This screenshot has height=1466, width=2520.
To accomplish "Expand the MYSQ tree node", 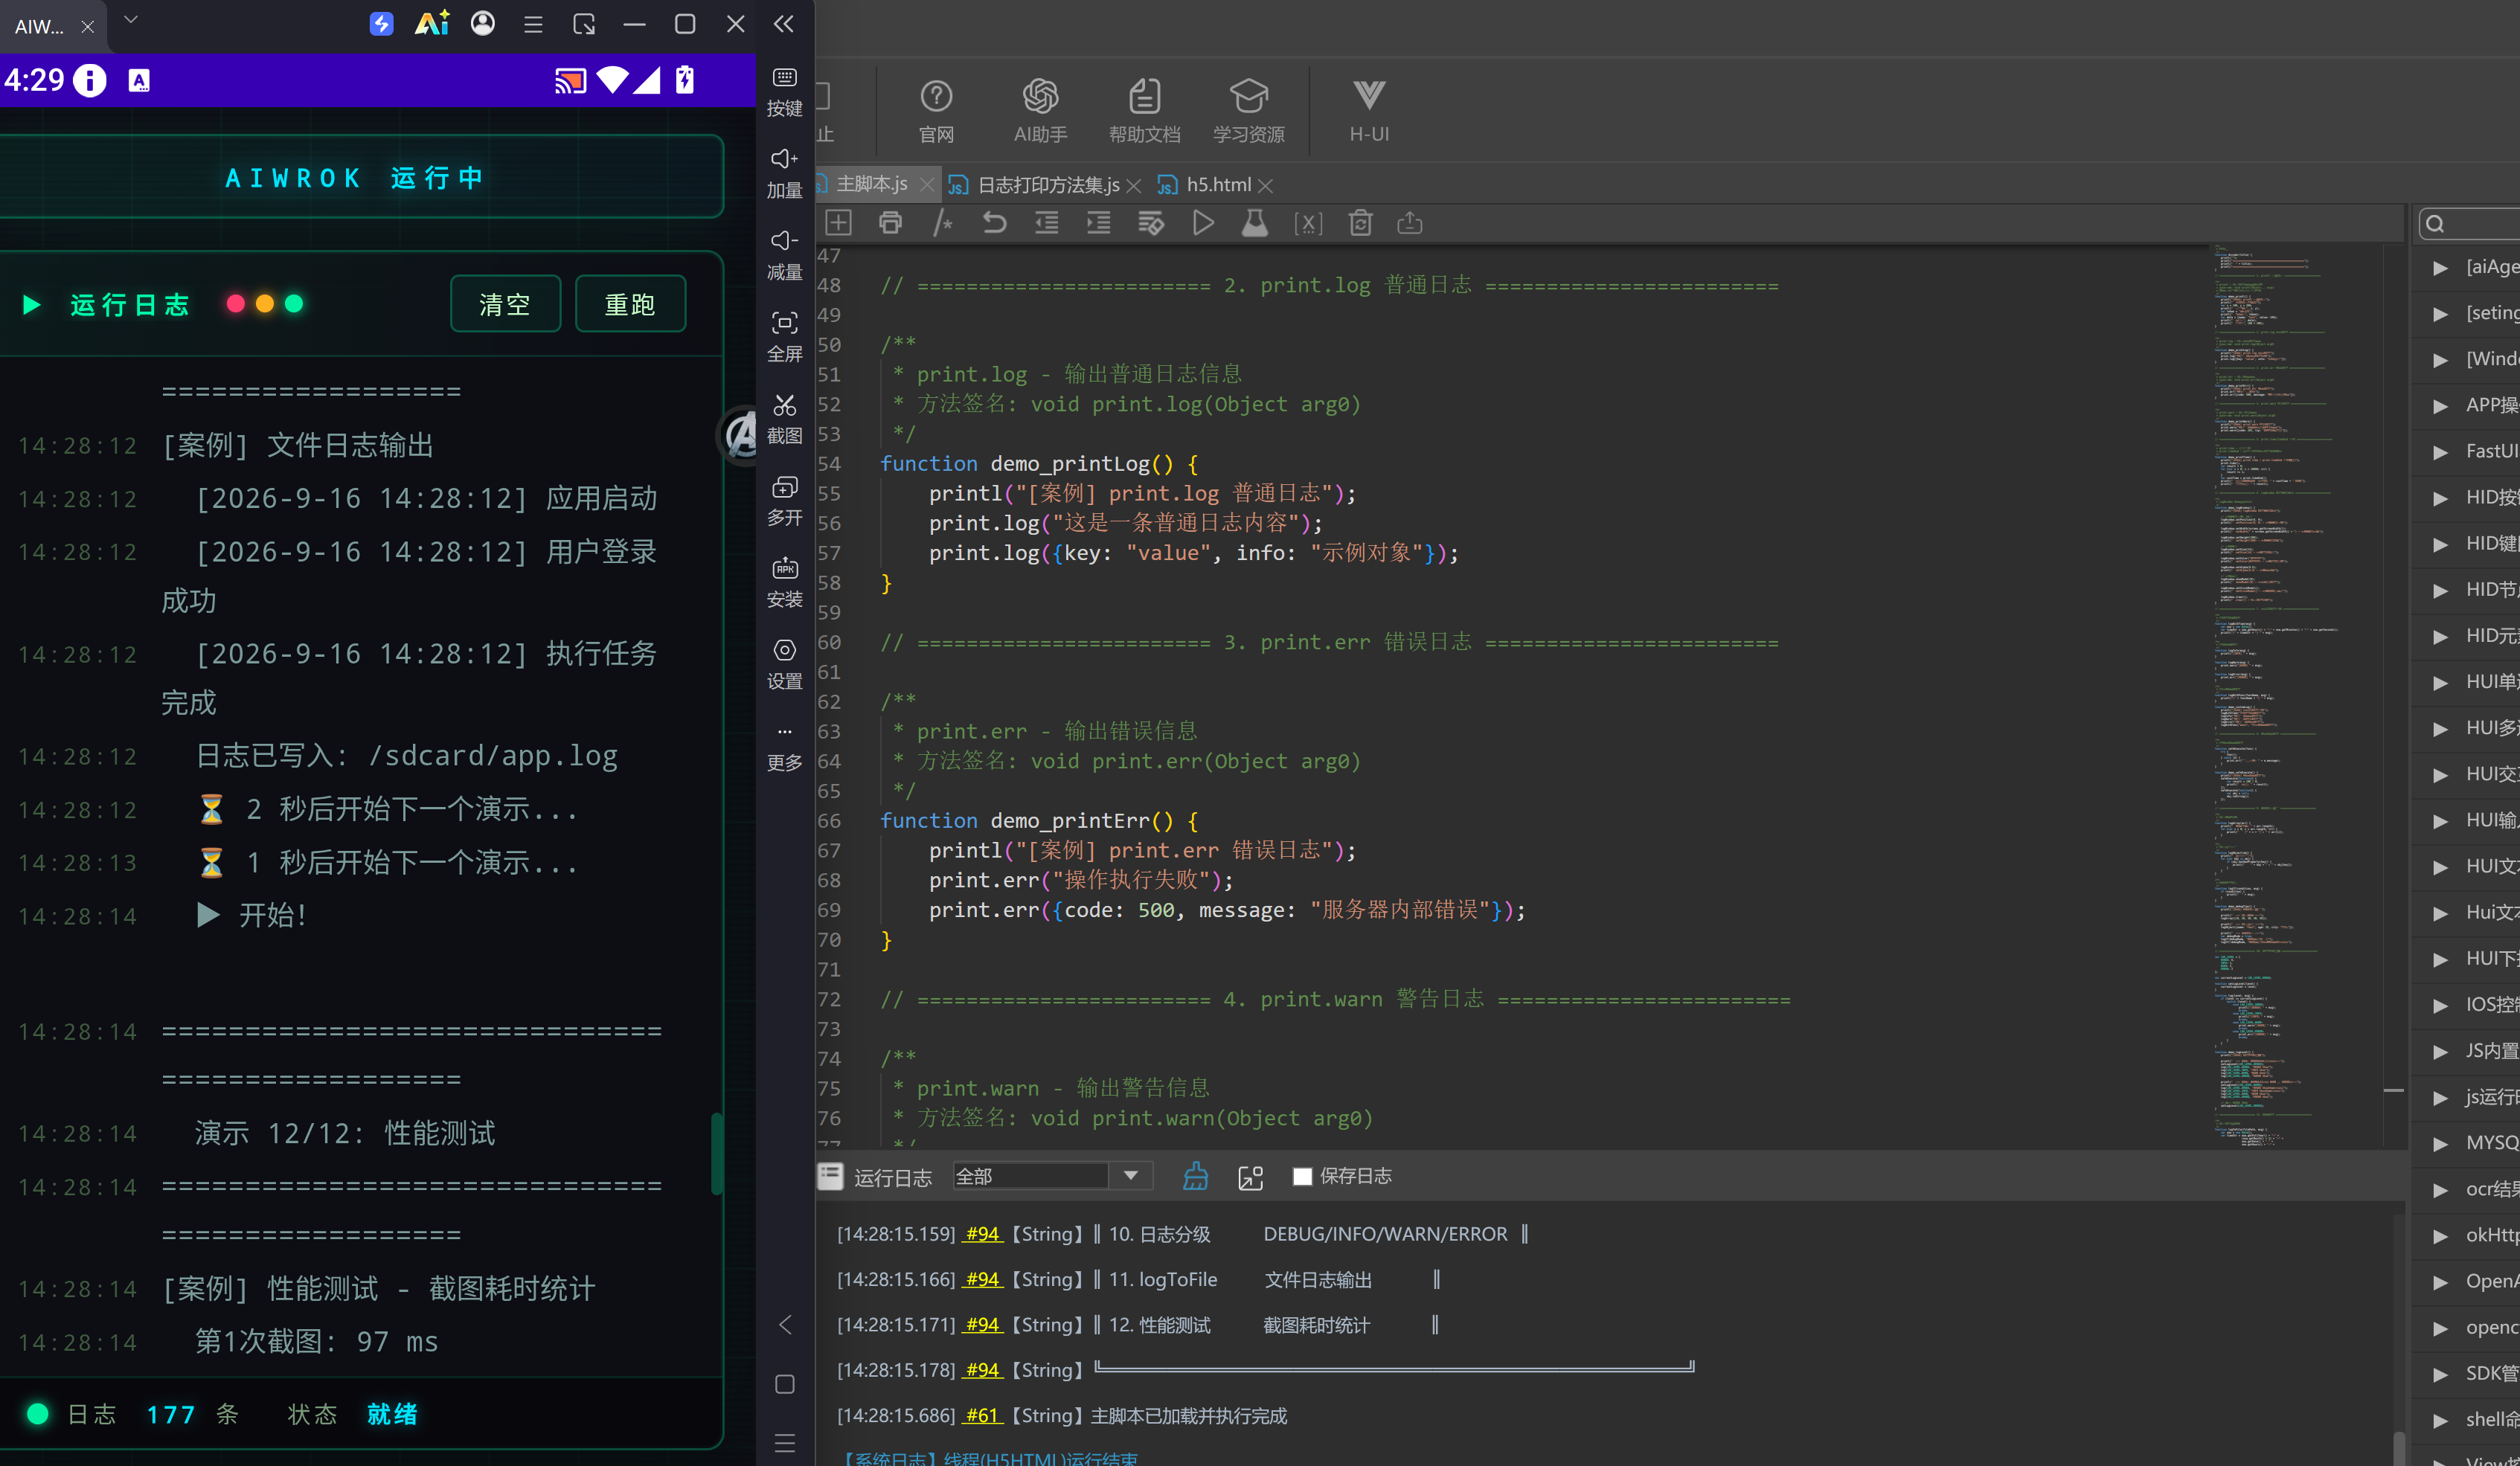I will click(x=2441, y=1143).
